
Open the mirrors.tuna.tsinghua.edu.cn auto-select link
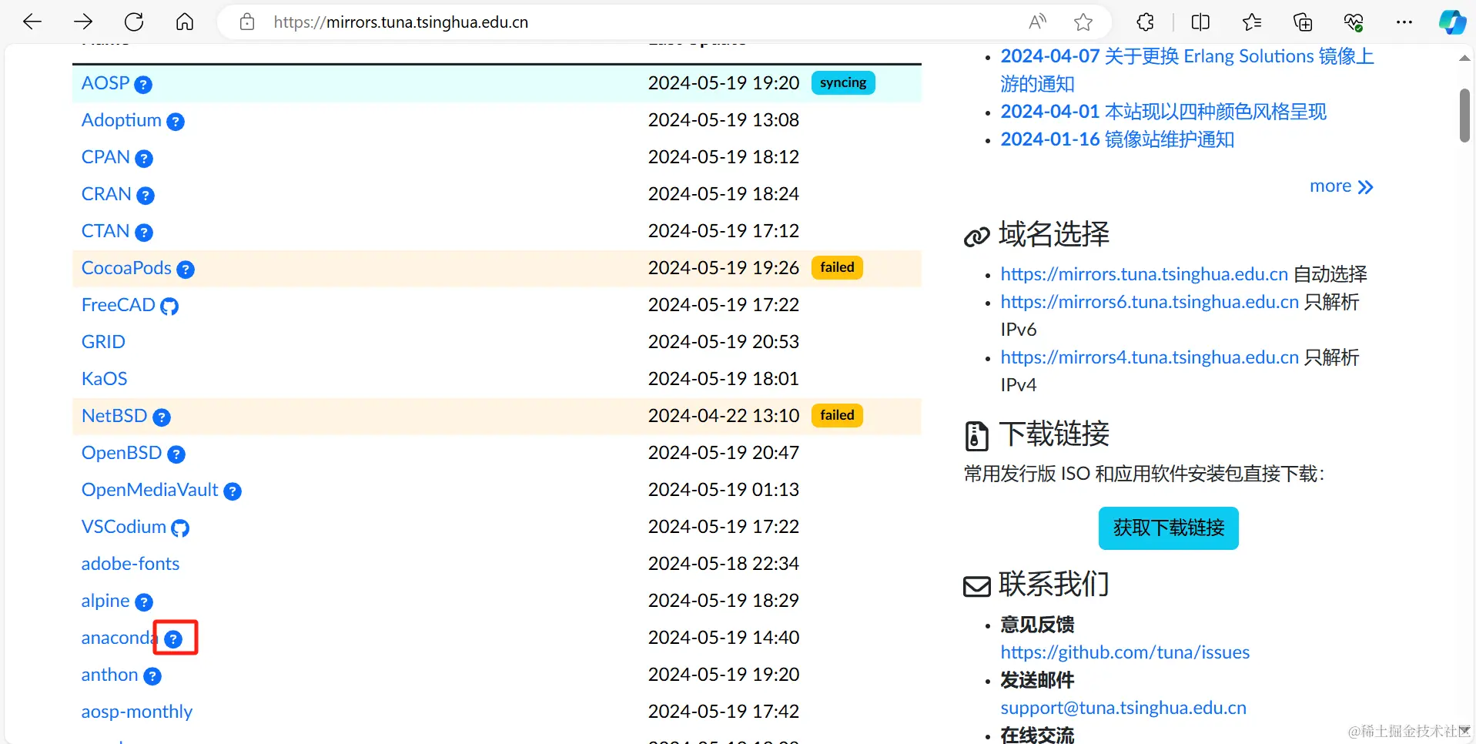(x=1144, y=274)
